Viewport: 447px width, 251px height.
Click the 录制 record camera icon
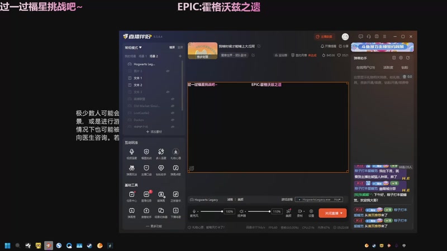coord(299,211)
